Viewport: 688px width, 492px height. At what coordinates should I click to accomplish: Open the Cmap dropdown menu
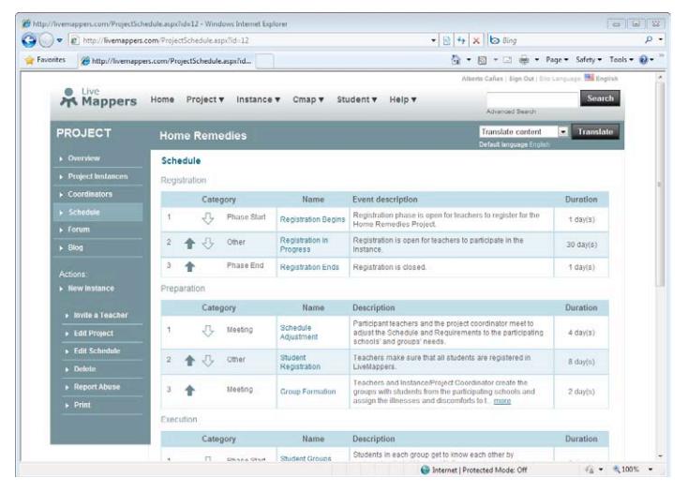tap(308, 99)
